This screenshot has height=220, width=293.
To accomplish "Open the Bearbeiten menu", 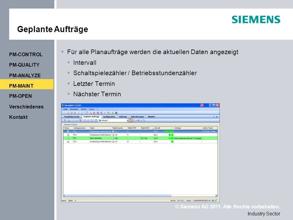I will [x=74, y=109].
